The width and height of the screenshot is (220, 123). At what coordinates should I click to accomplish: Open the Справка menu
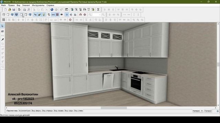[50, 5]
